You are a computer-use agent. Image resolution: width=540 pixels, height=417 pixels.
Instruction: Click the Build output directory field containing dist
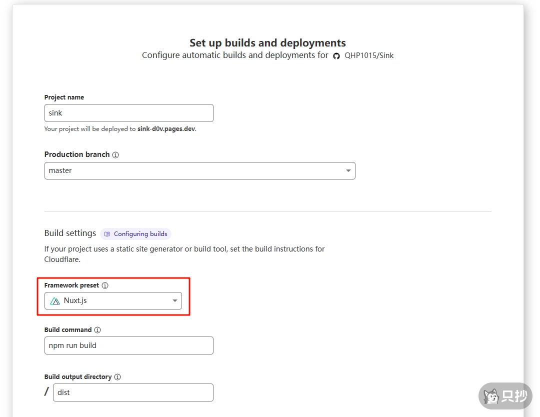[x=132, y=392]
